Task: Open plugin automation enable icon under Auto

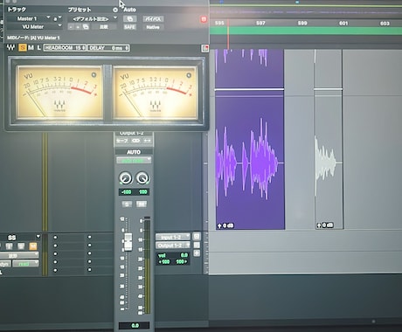Action: [129, 19]
